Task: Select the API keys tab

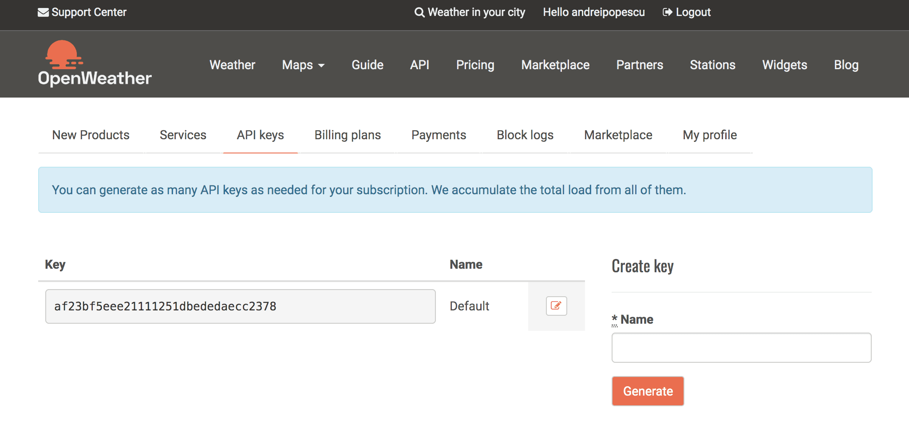Action: pyautogui.click(x=261, y=135)
